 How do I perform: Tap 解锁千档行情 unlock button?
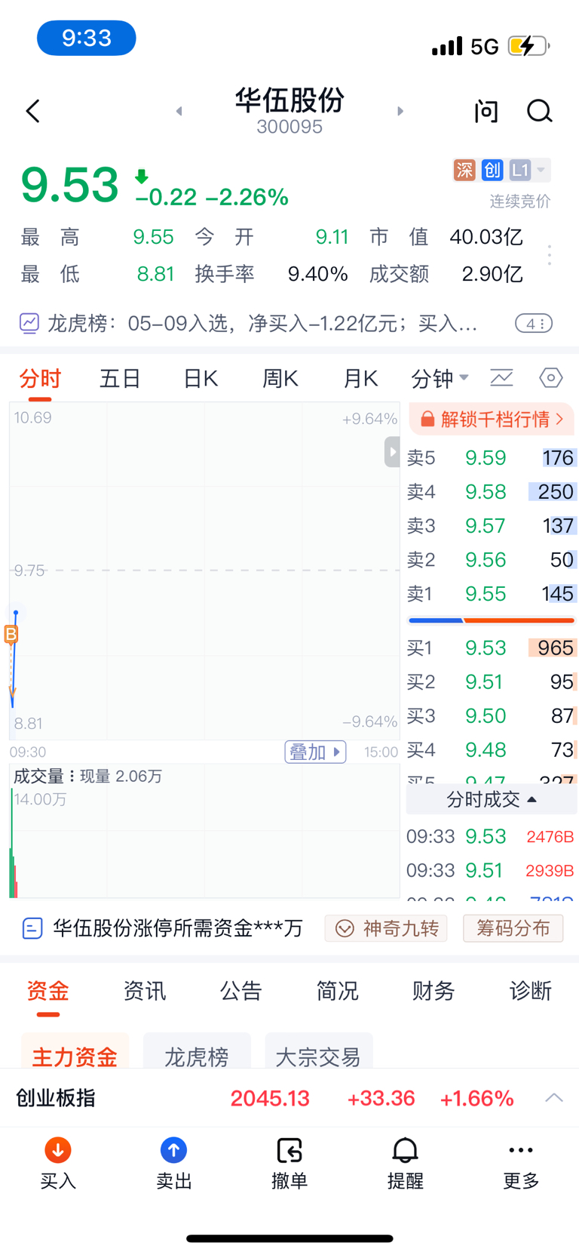coord(492,419)
